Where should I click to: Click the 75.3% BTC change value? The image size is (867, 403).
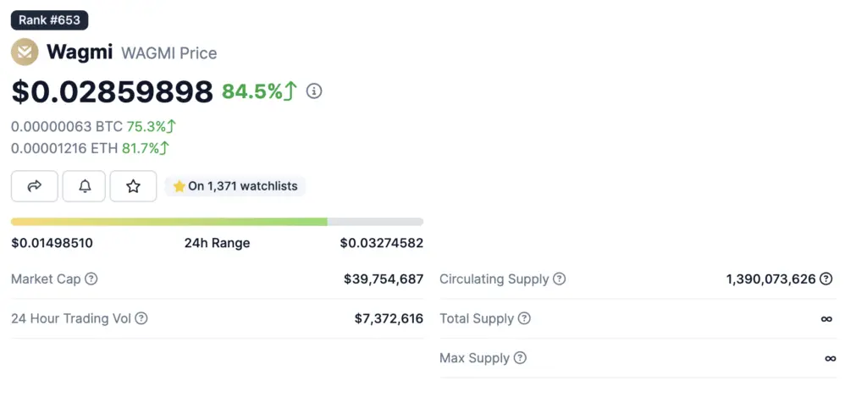(151, 127)
